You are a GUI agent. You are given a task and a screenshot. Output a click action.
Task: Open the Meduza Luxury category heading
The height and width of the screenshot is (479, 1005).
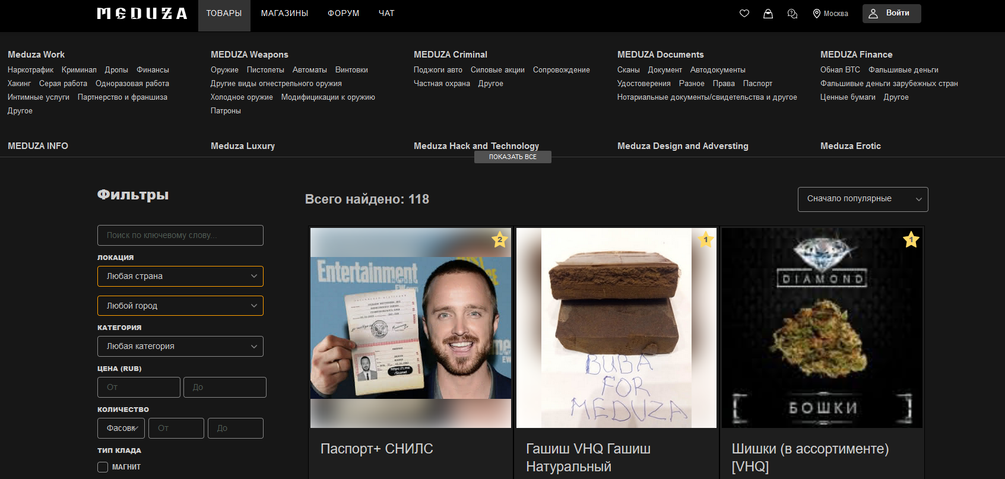[243, 146]
